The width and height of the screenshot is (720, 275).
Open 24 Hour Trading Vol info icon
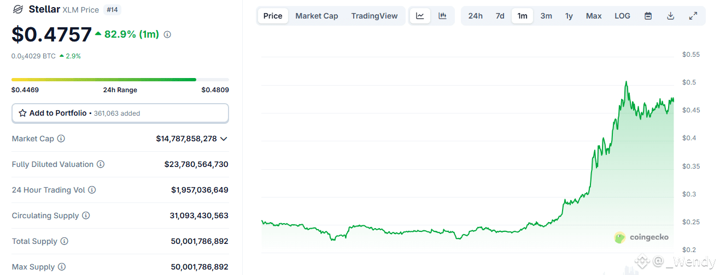(92, 190)
